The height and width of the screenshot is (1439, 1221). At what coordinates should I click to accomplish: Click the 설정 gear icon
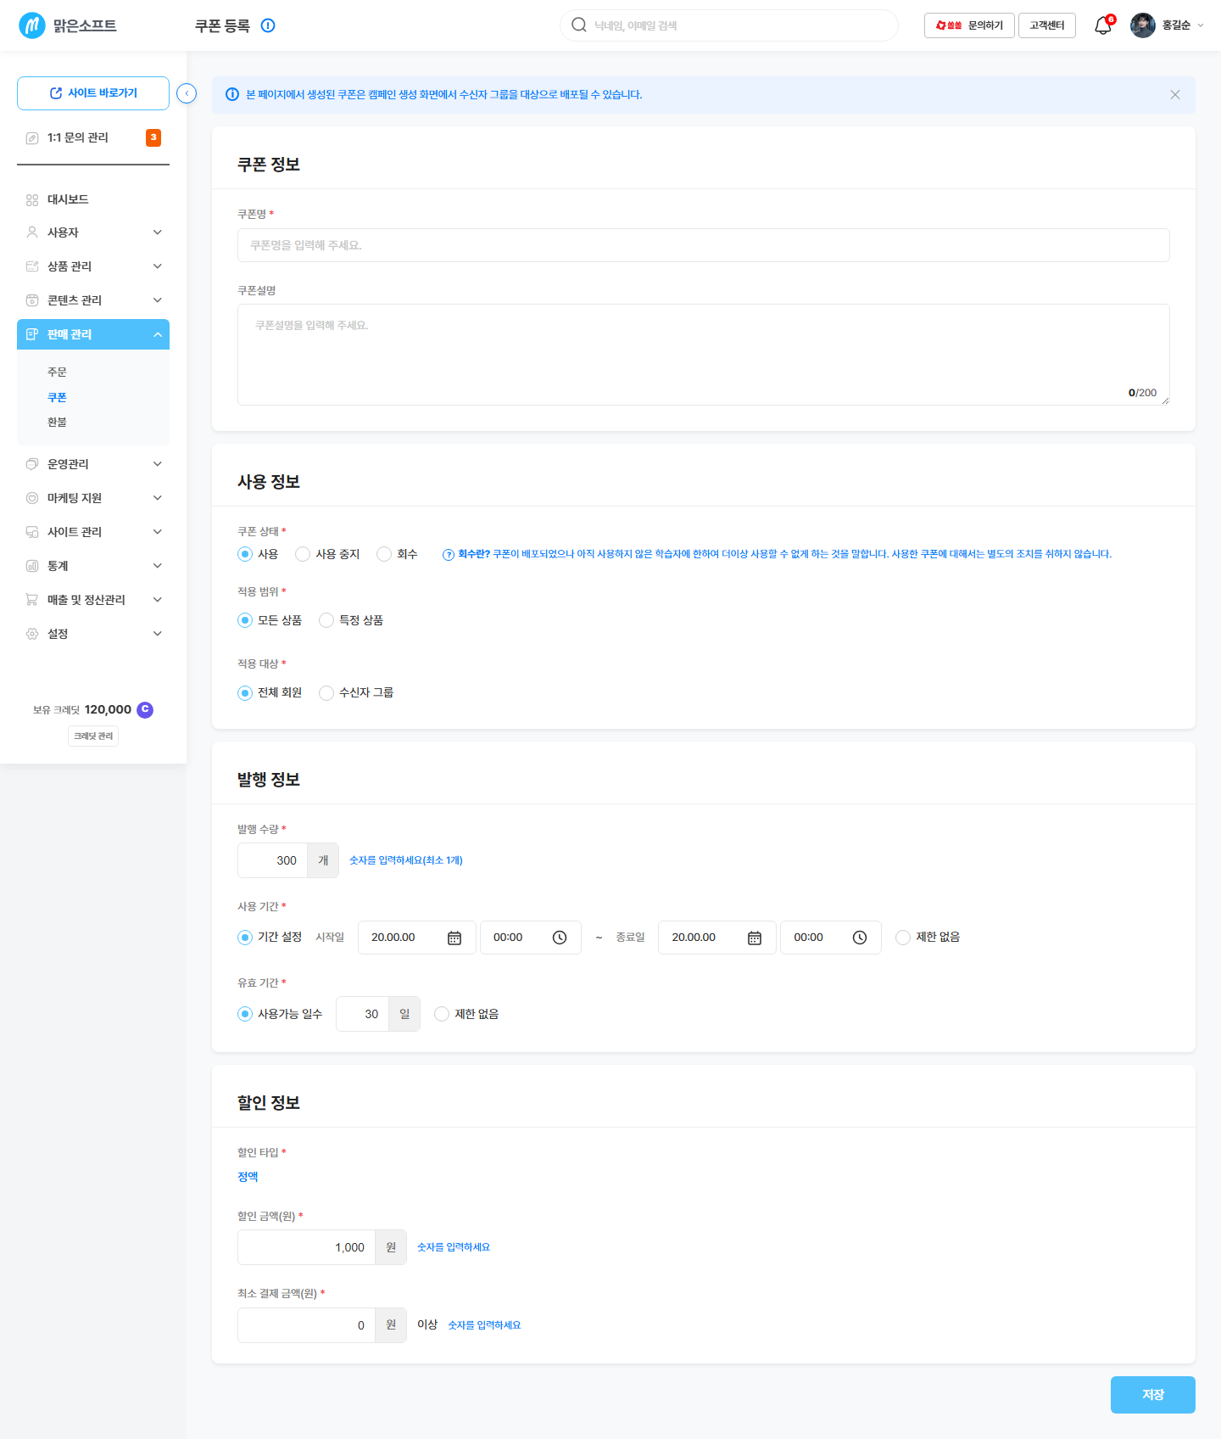point(32,634)
